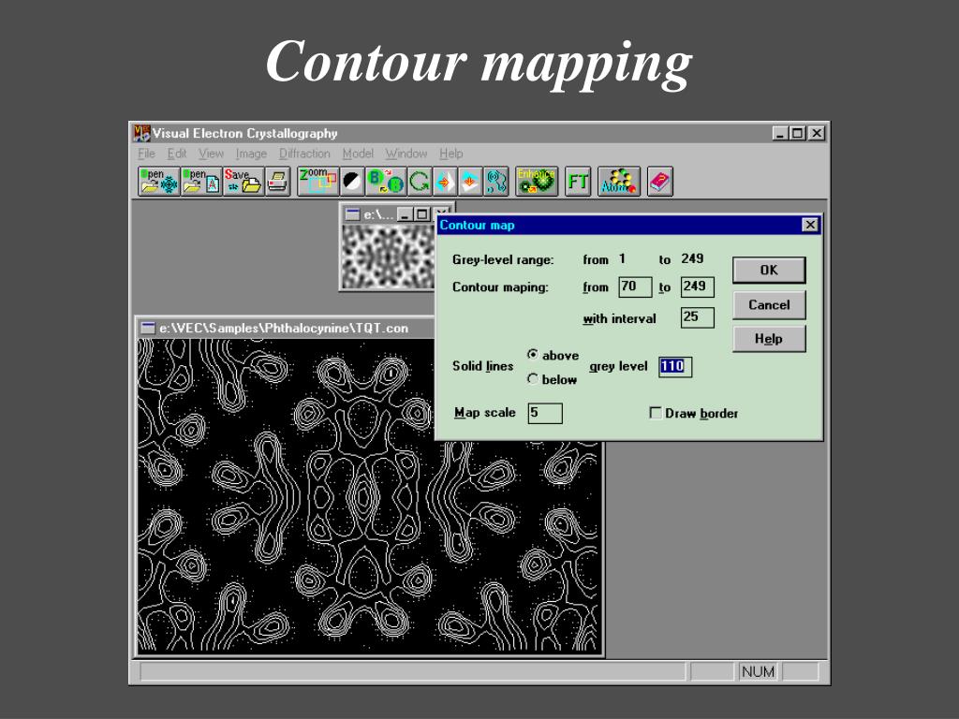The width and height of the screenshot is (959, 719).
Task: Invert contrast with black-white circle icon
Action: 352,182
